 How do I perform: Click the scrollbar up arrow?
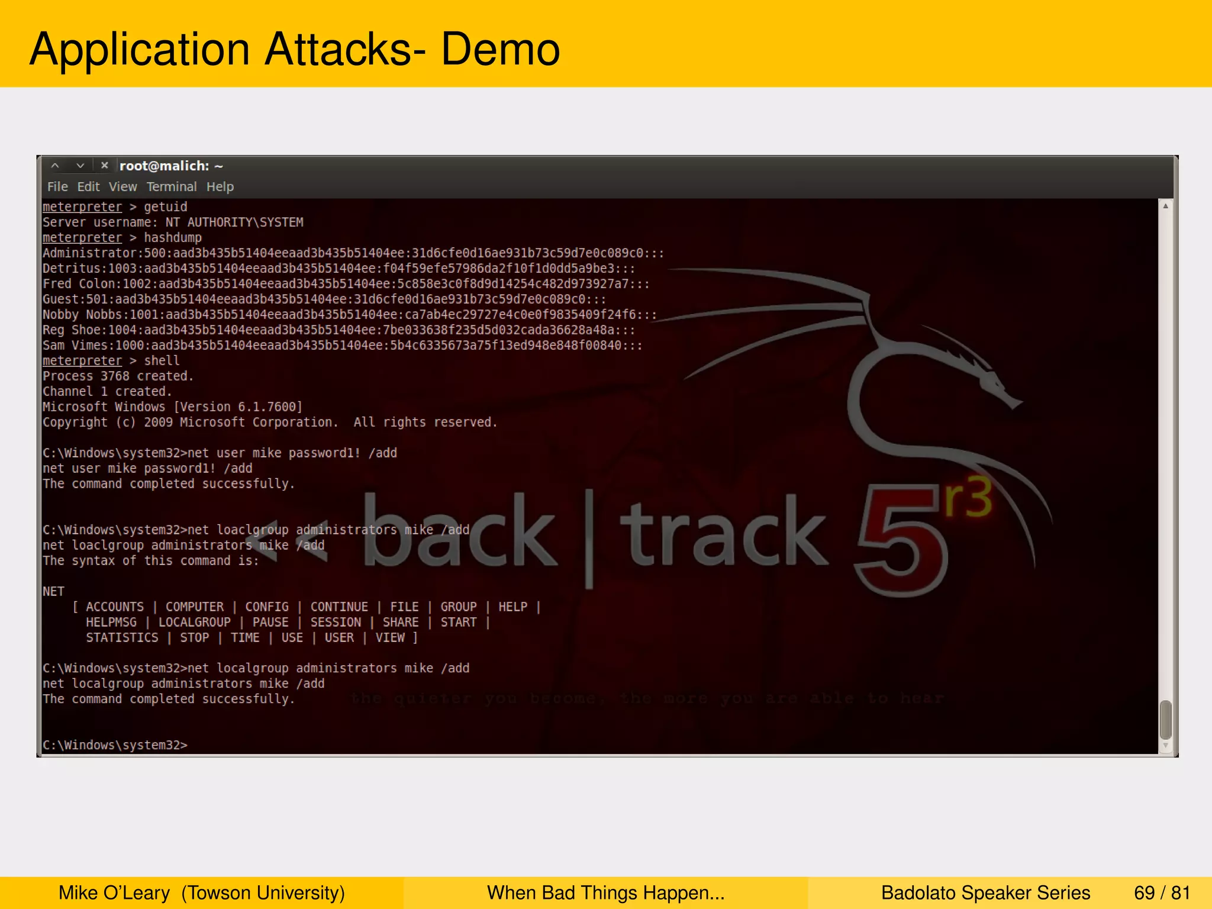coord(1165,206)
